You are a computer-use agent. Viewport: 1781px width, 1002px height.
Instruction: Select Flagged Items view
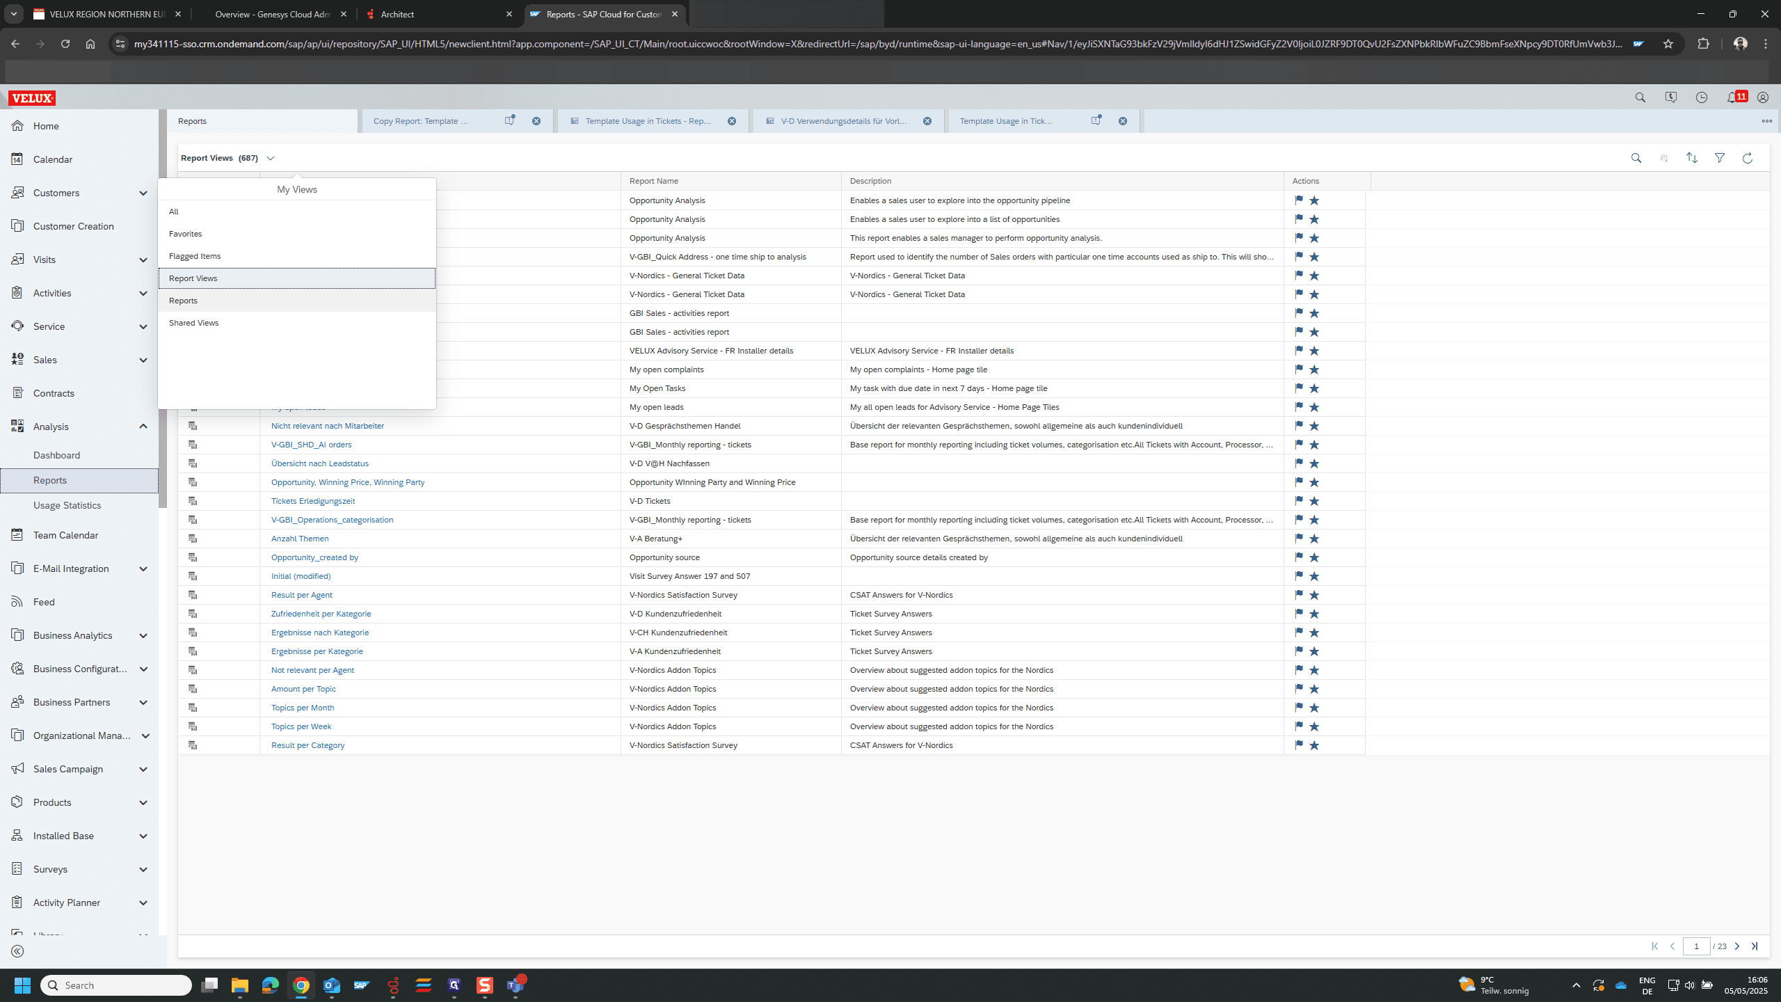pyautogui.click(x=297, y=256)
